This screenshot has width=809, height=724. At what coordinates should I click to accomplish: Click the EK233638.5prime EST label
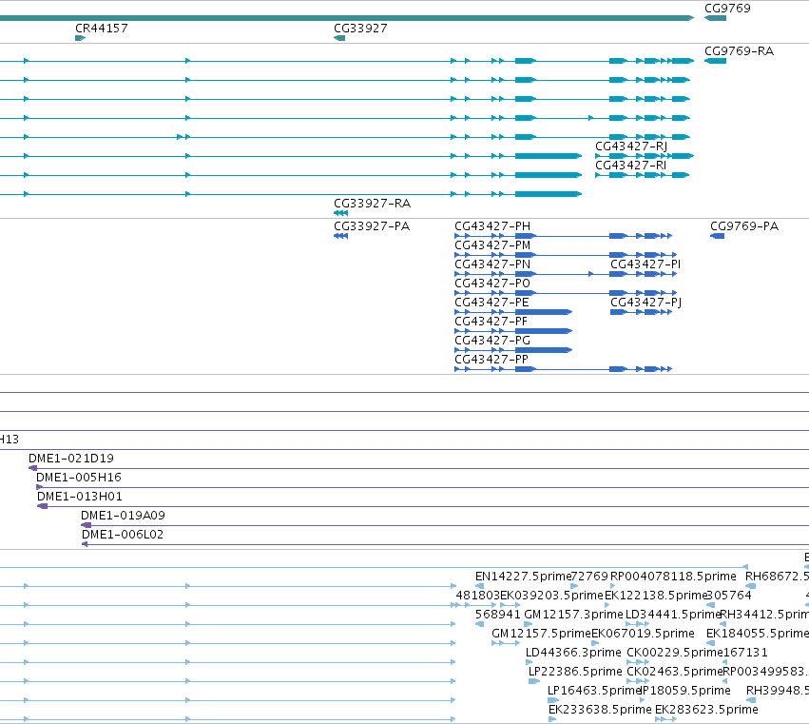(600, 711)
